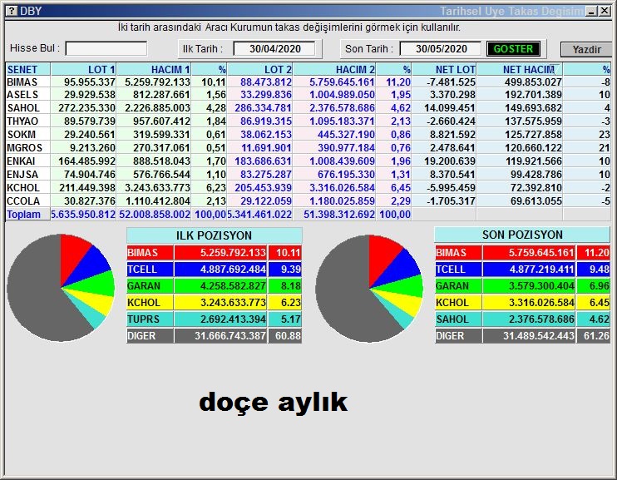Click the help question mark icon in title bar
The image size is (617, 480).
(x=12, y=11)
